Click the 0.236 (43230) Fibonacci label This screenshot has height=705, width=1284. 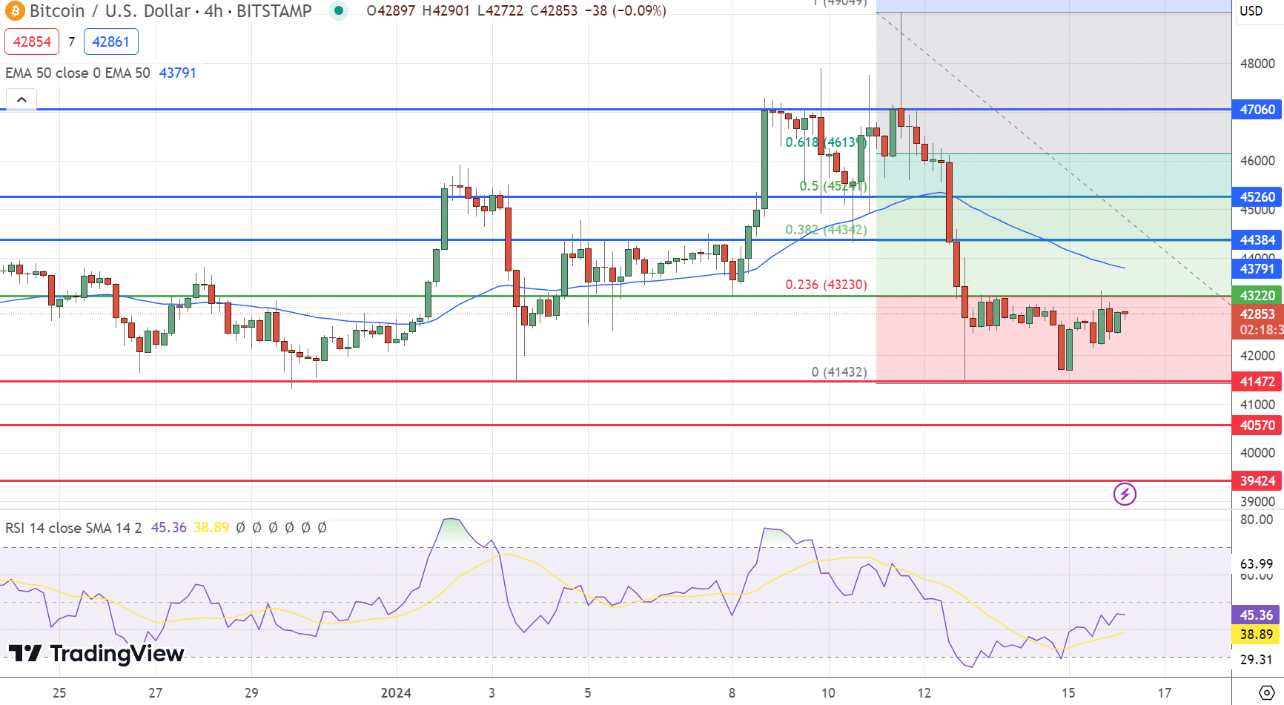tap(826, 285)
